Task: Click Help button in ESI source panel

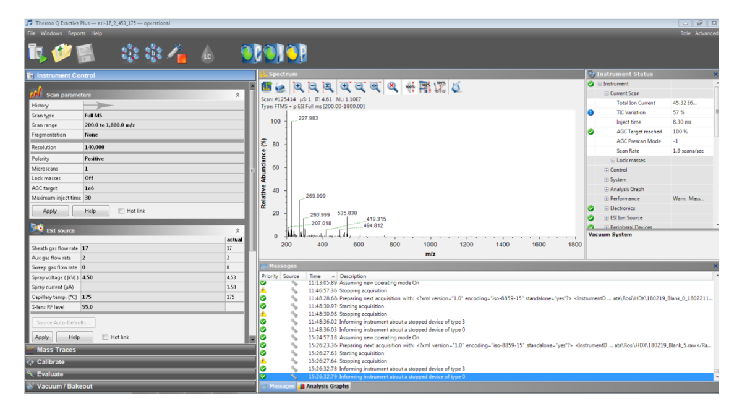Action: click(x=74, y=337)
